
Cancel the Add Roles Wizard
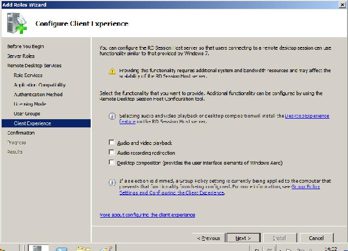[x=316, y=238]
